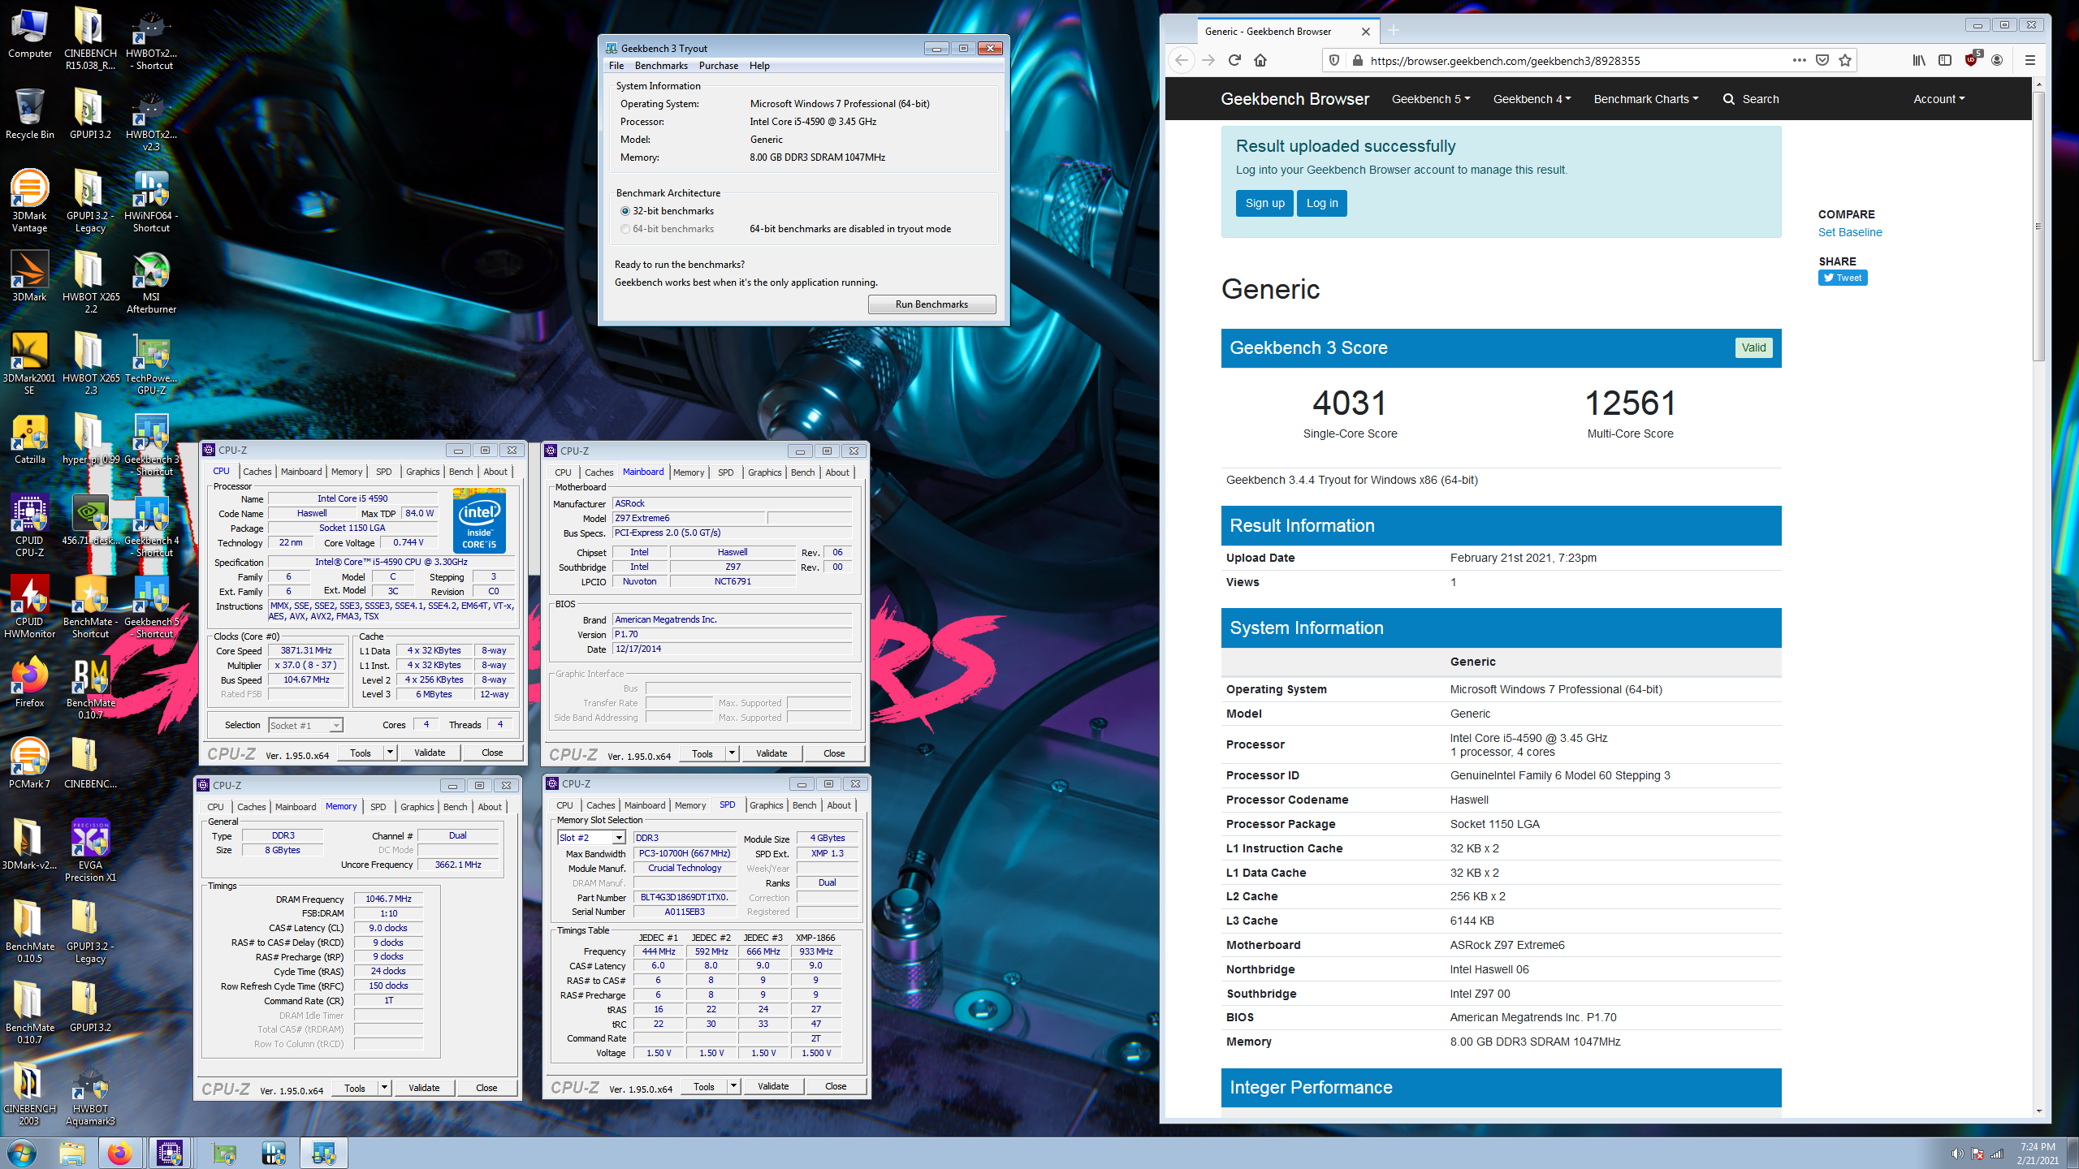The image size is (2079, 1169).
Task: Click the Firefox page vertical scrollbar
Action: [2038, 227]
